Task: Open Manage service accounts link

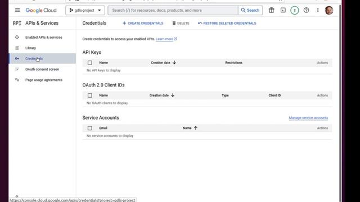Action: [x=308, y=118]
